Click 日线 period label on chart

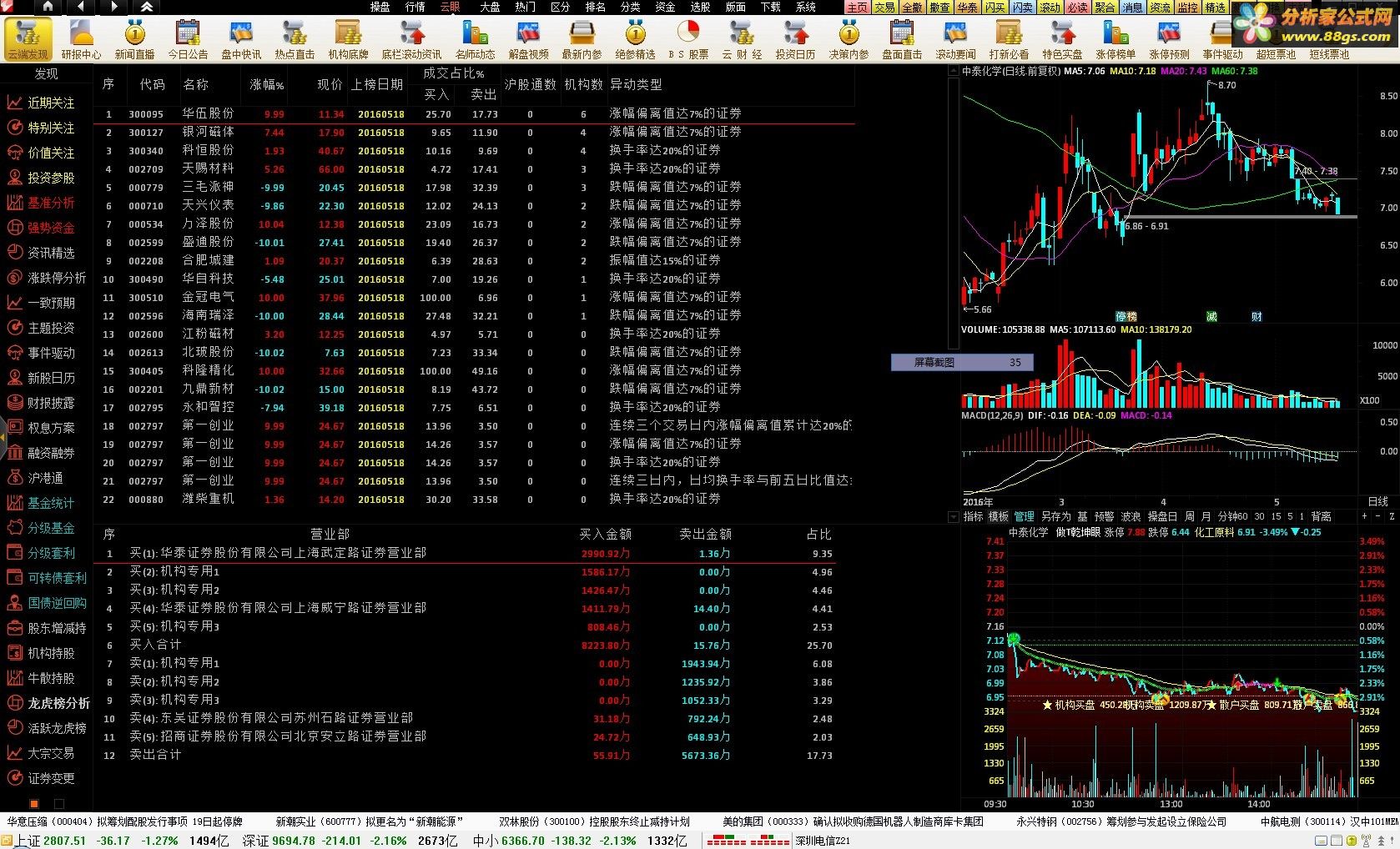click(x=1377, y=502)
